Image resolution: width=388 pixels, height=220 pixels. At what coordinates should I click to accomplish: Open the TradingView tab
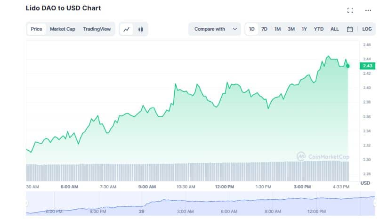click(97, 29)
